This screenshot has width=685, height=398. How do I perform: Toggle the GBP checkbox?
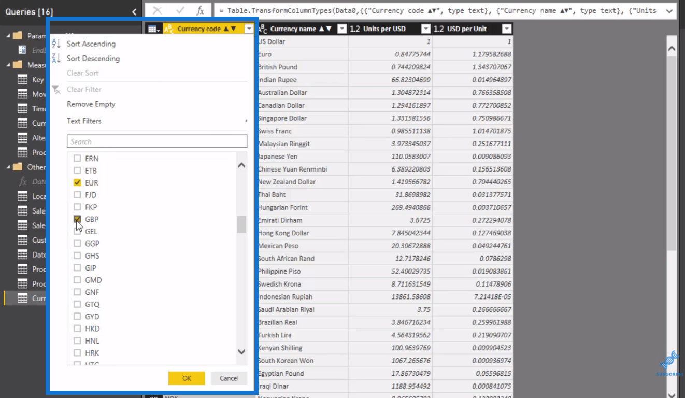click(77, 219)
